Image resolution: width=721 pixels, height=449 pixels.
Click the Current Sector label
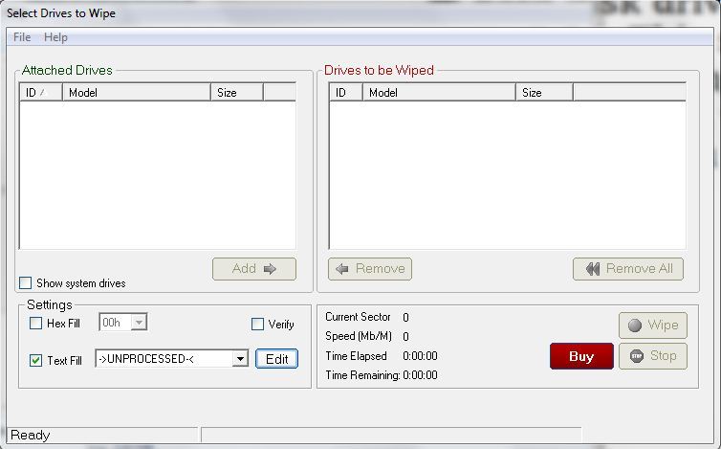[x=358, y=317]
